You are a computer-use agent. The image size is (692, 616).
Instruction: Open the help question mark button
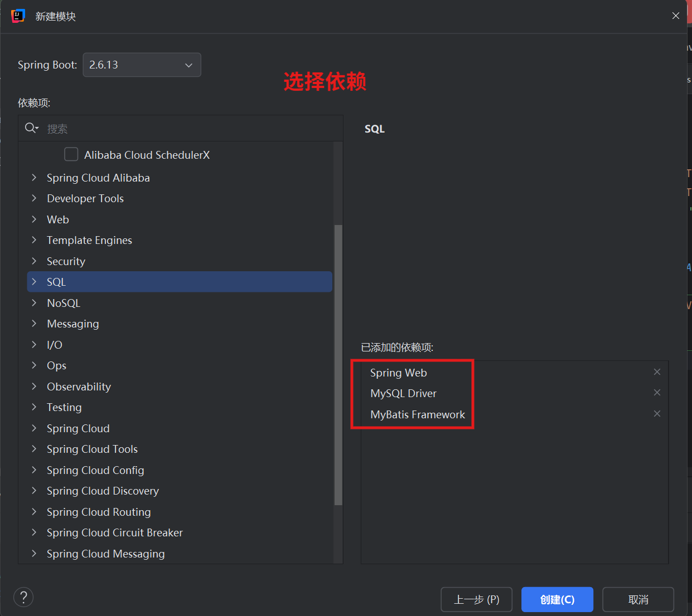pyautogui.click(x=23, y=598)
